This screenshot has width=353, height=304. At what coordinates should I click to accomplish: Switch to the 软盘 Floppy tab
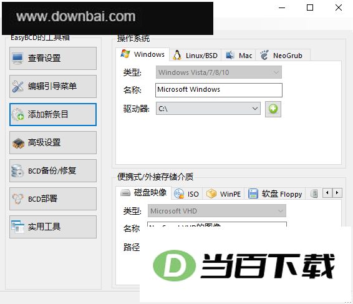[x=275, y=194]
